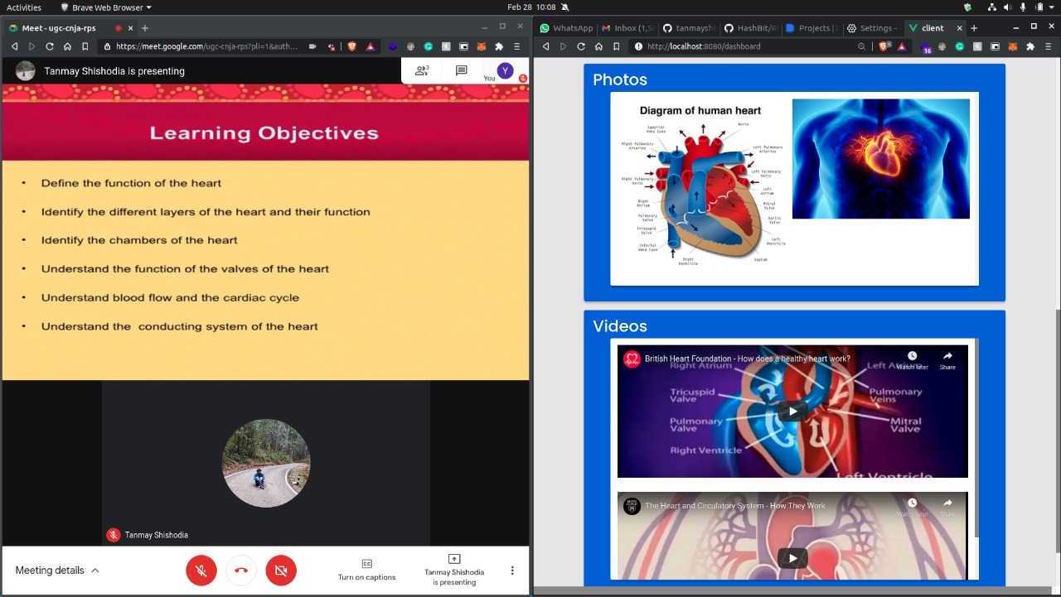Viewport: 1061px width, 597px height.
Task: Open new tab in Meet window
Action: pos(145,27)
